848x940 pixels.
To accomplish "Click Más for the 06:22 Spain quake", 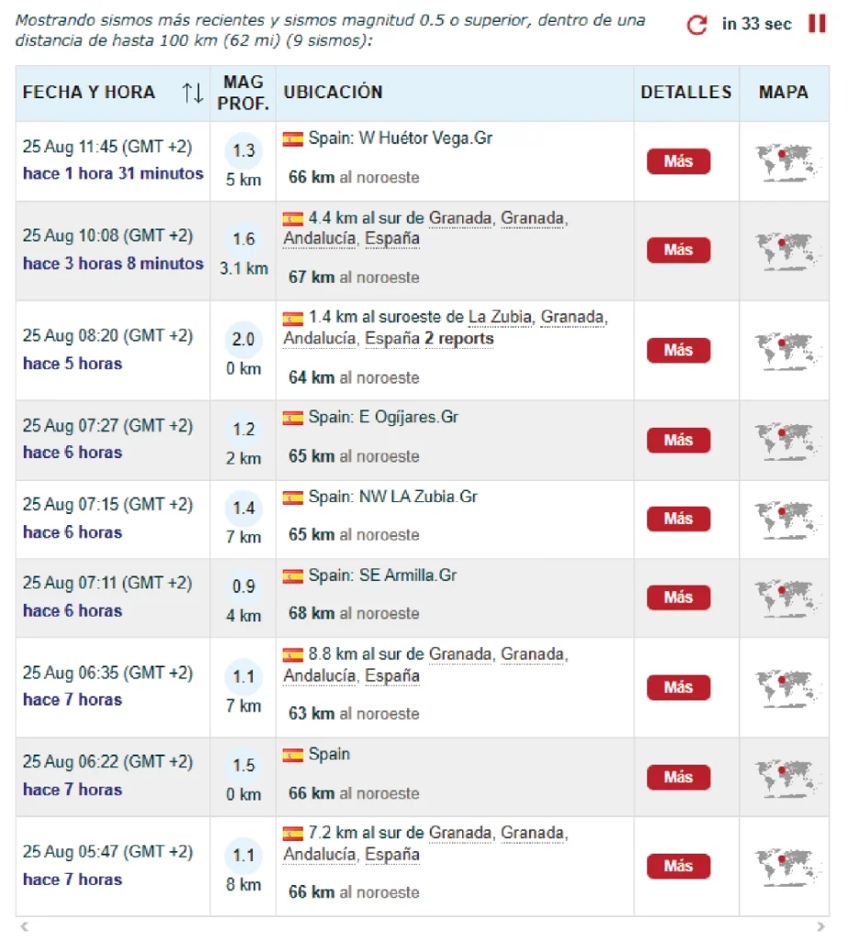I will pos(678,777).
